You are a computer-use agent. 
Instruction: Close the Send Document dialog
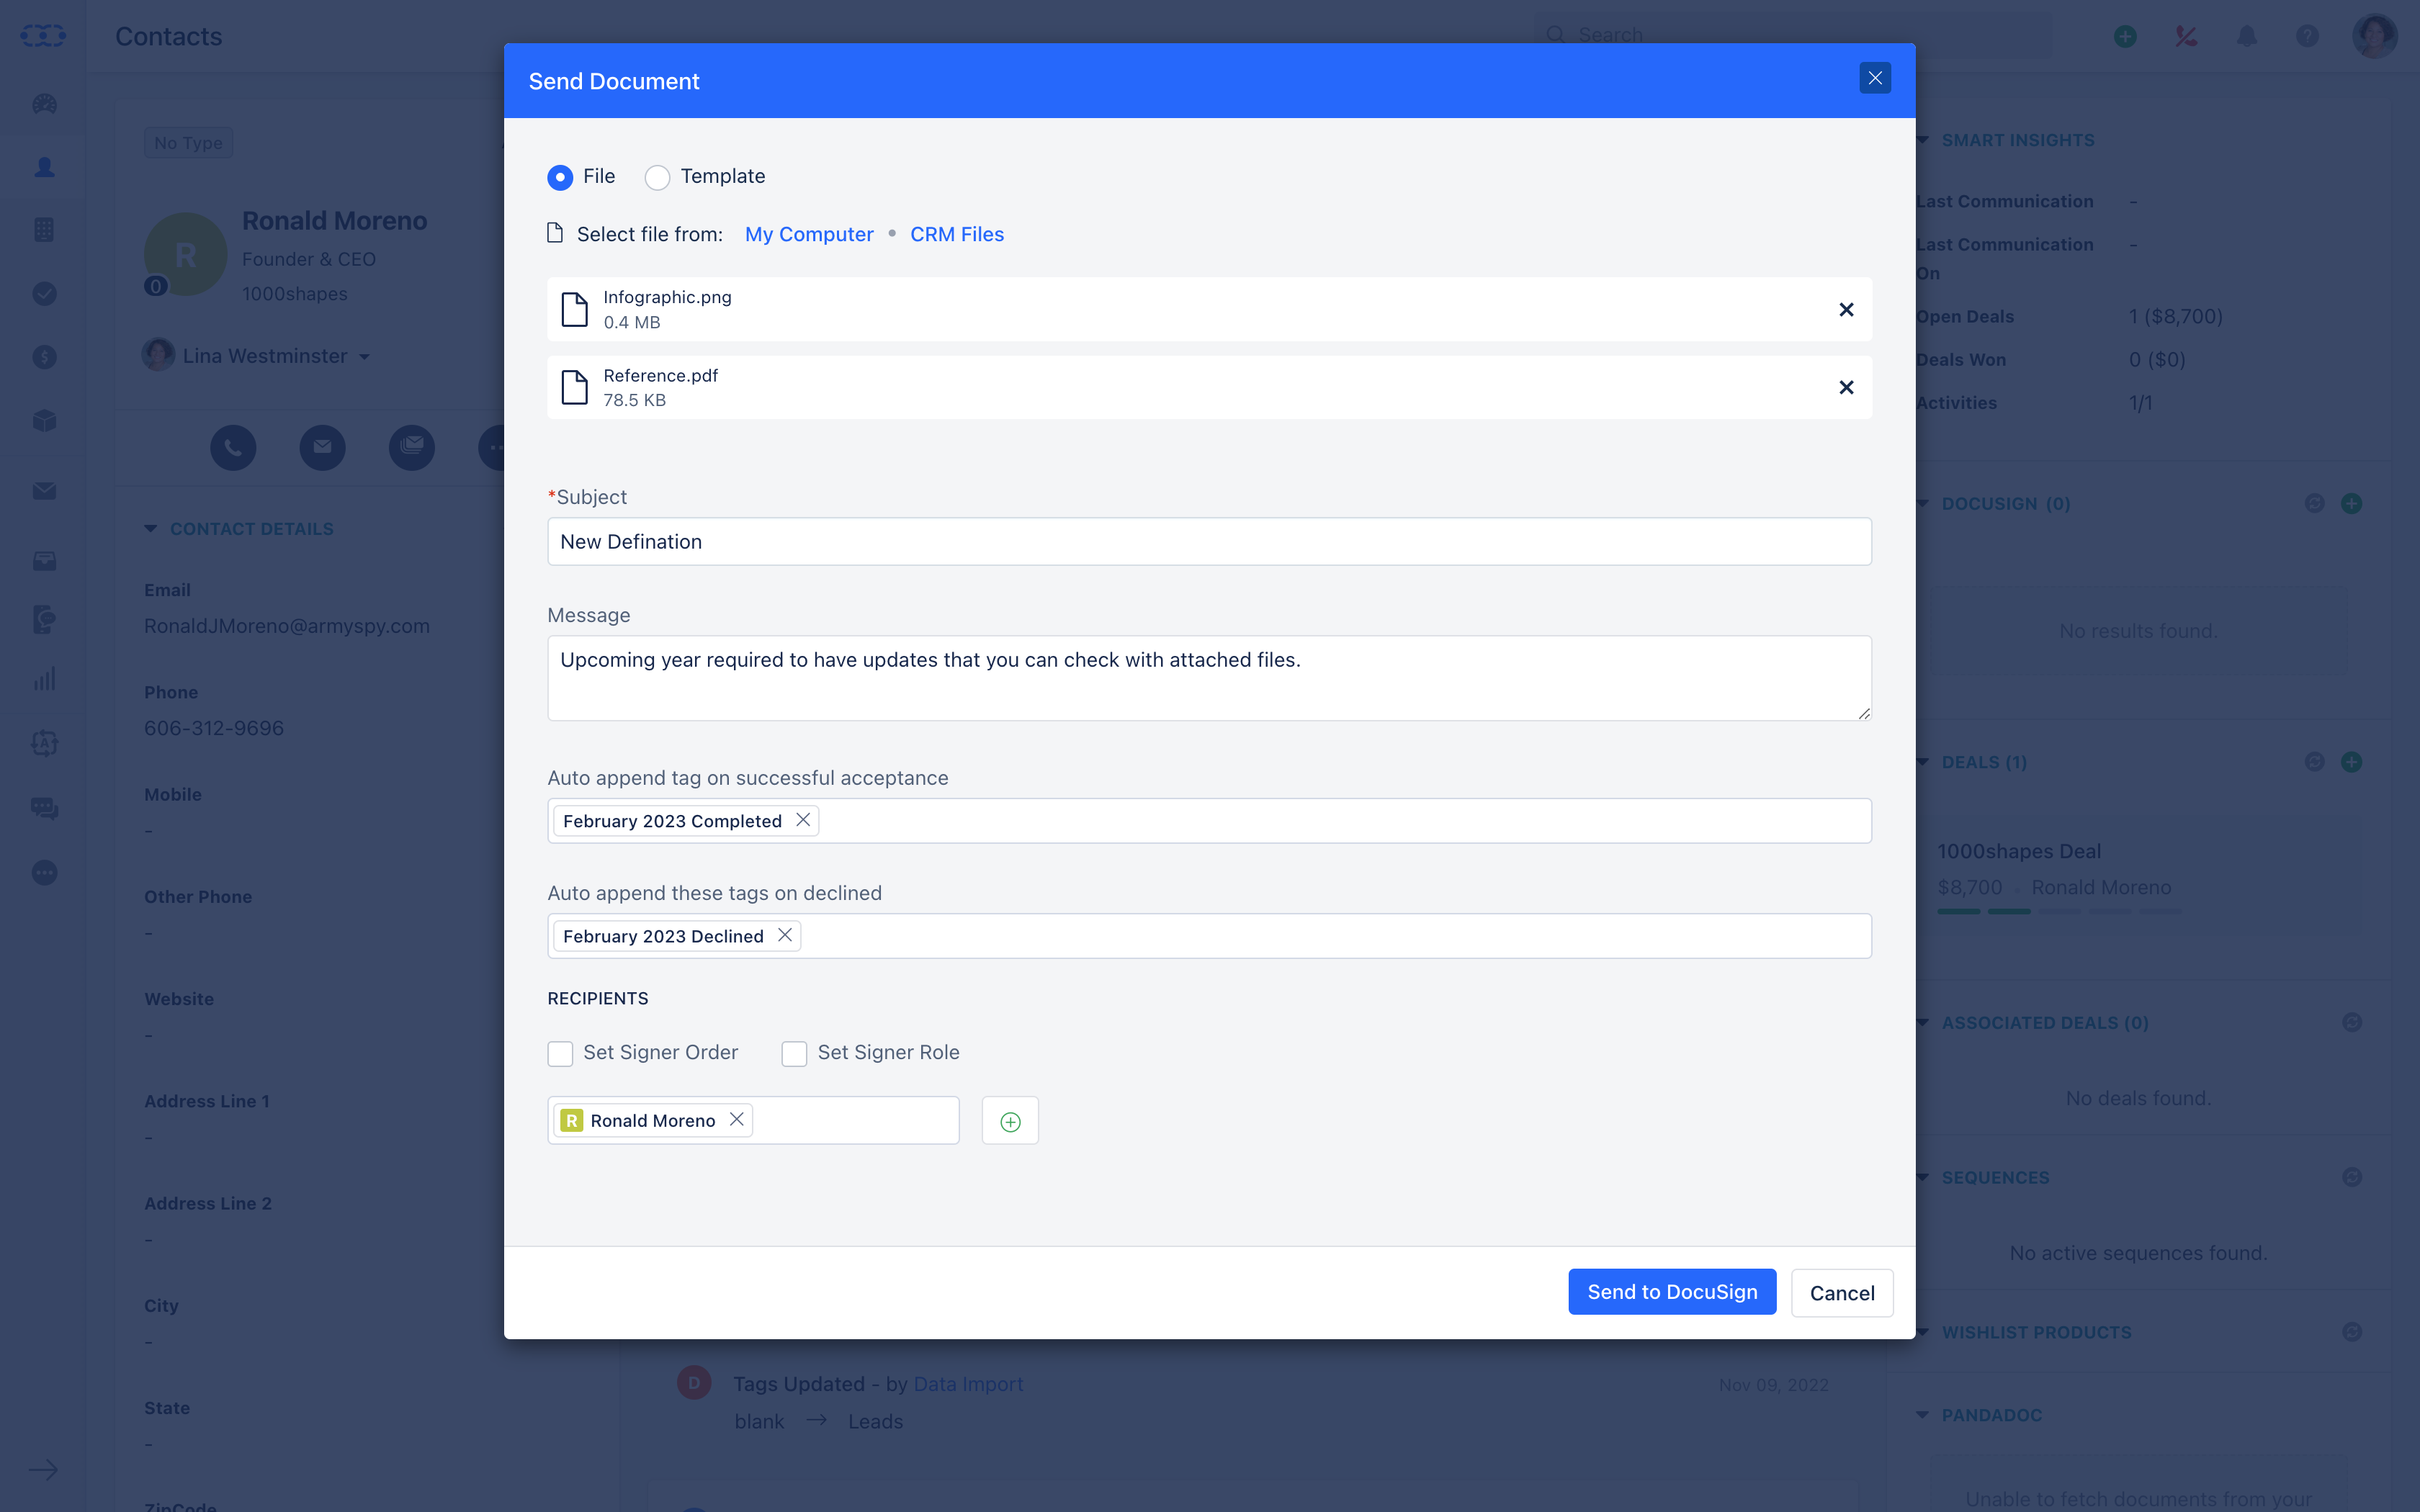tap(1875, 78)
